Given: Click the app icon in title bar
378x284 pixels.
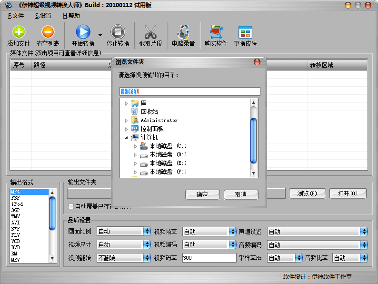Looking at the screenshot, I should (9, 5).
